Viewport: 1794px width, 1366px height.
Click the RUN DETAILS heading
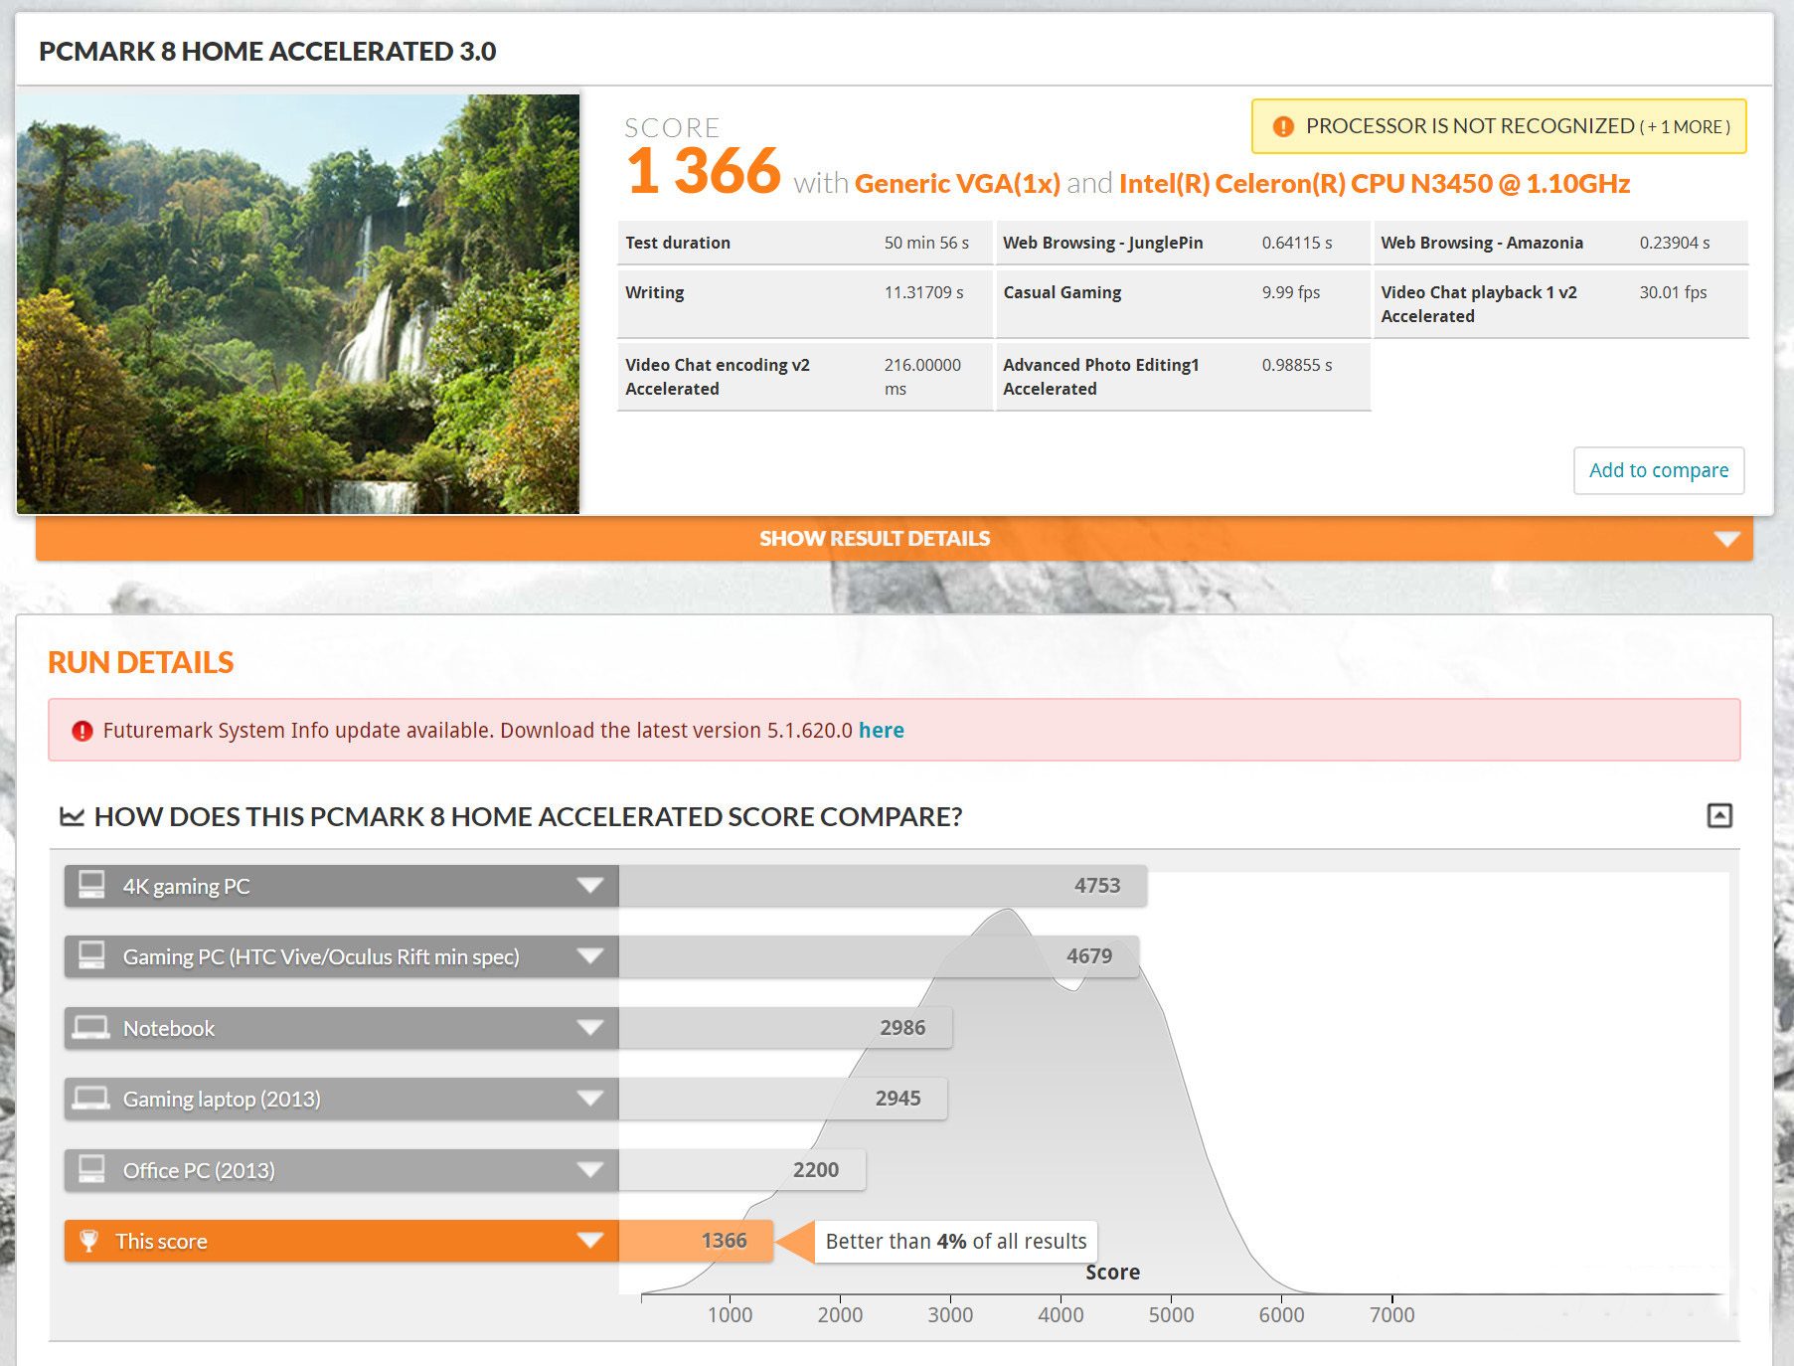click(141, 662)
